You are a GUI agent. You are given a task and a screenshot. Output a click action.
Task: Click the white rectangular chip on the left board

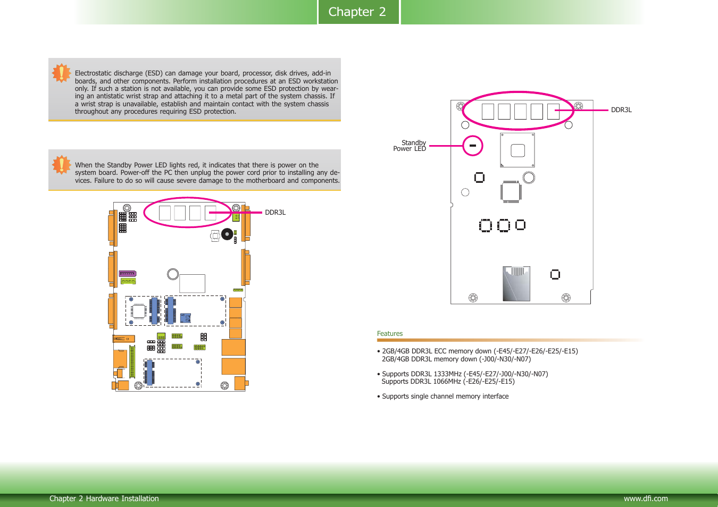[192, 283]
